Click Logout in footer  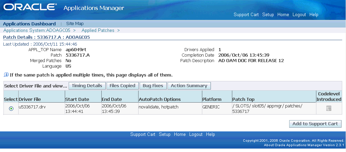196,134
